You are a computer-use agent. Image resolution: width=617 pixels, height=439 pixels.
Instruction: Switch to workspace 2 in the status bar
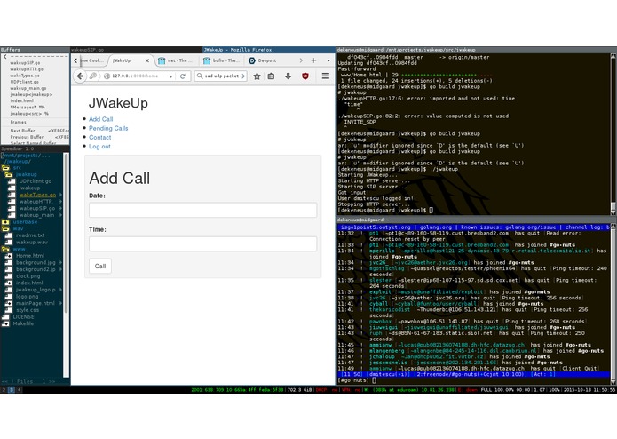coord(4,390)
